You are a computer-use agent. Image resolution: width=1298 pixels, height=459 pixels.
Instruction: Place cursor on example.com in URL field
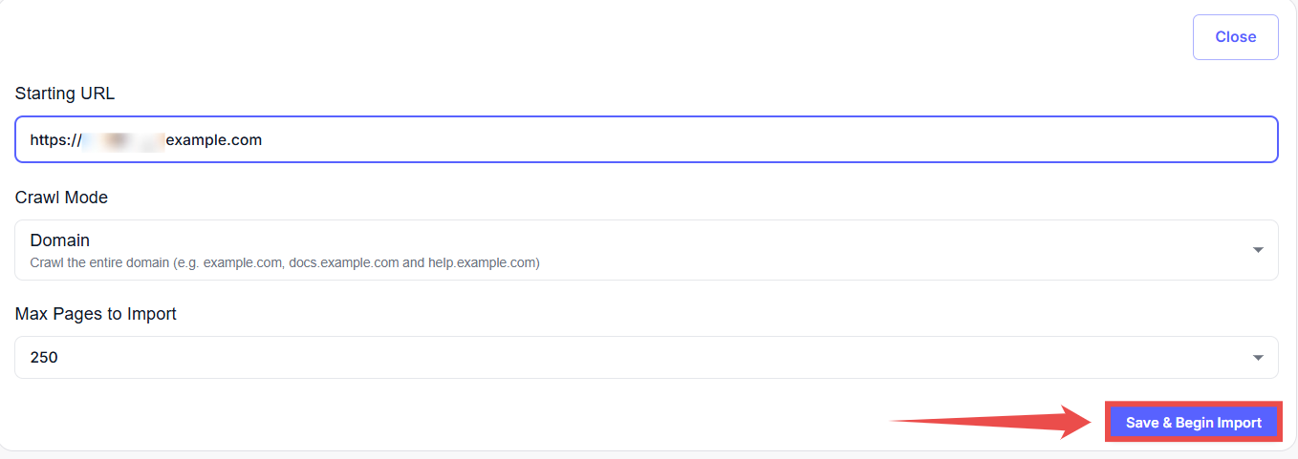coord(214,140)
